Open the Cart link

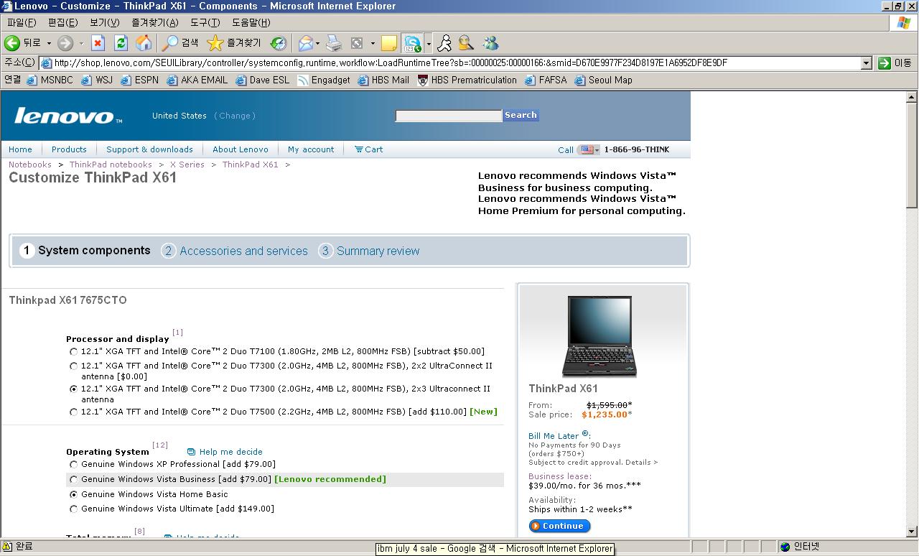tap(369, 149)
